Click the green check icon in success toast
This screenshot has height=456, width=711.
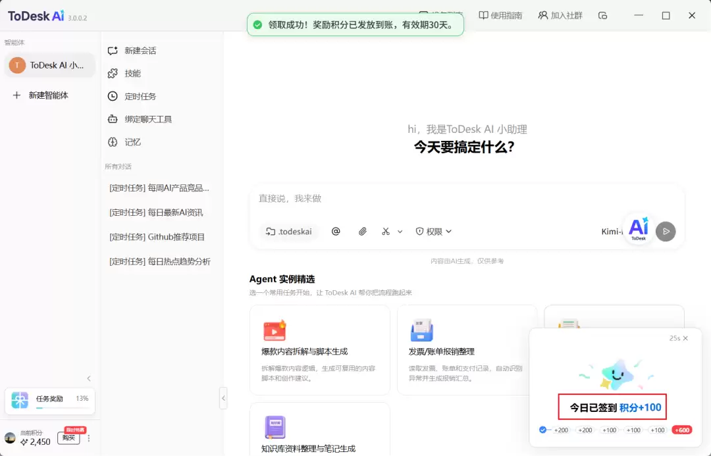pyautogui.click(x=257, y=25)
